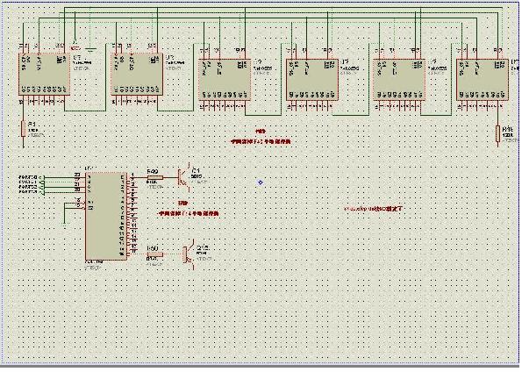Viewport: 529px width, 379px height.
Task: Click the red power terminal symbol
Action: click(x=75, y=48)
